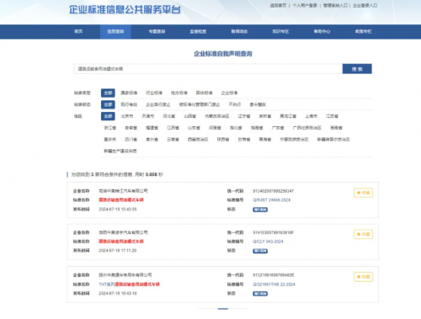This screenshot has width=421, height=319.
Task: Open the 个人用户登录 login link
Action: point(305,5)
